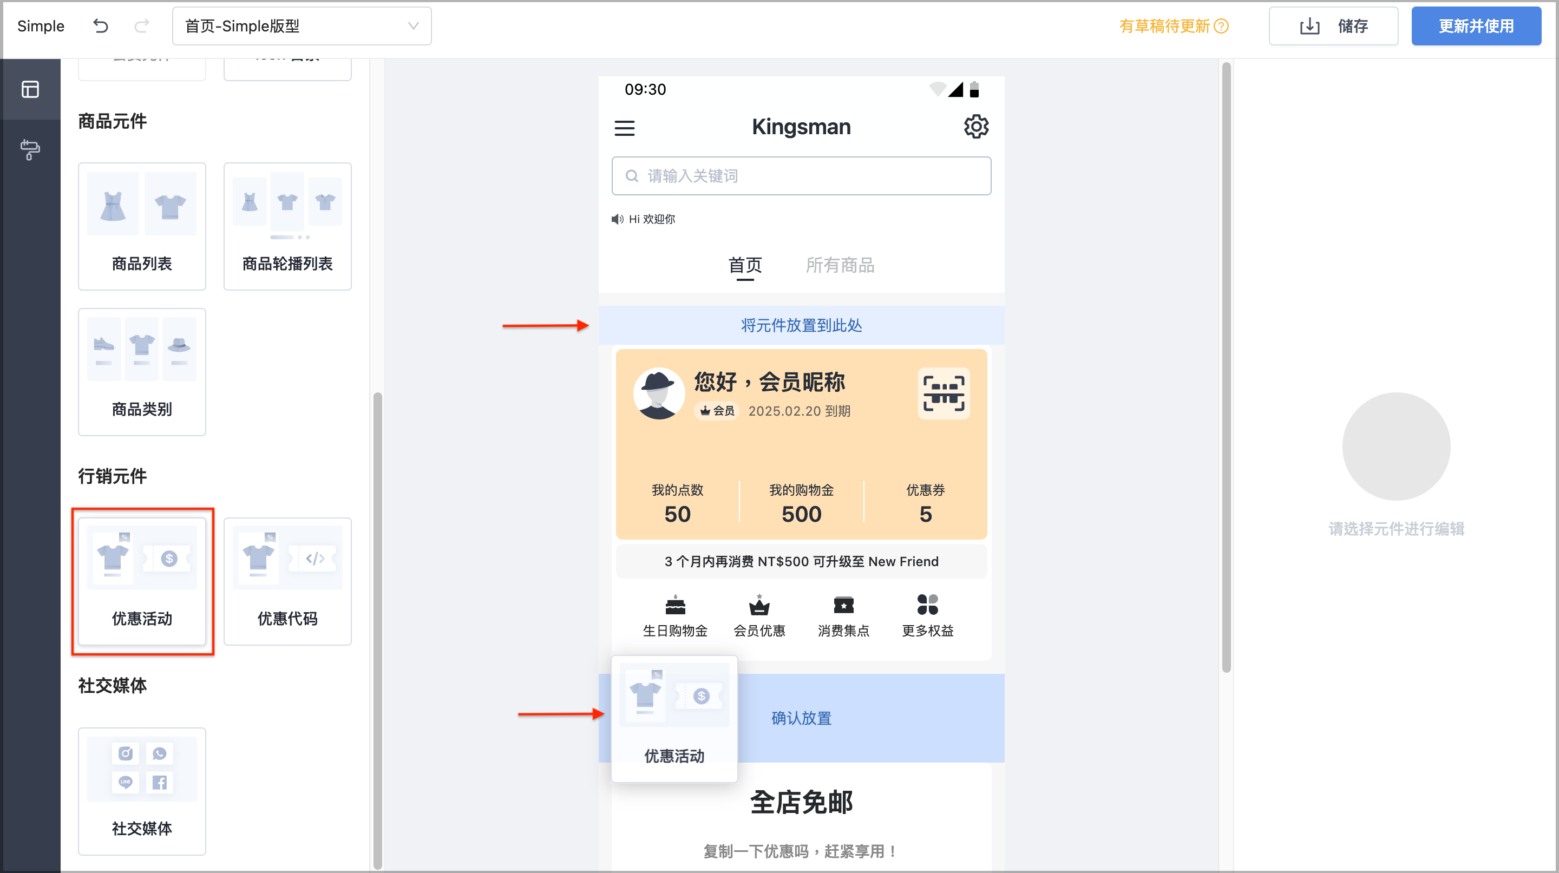Click the 储存 save button
The height and width of the screenshot is (873, 1559).
tap(1333, 26)
